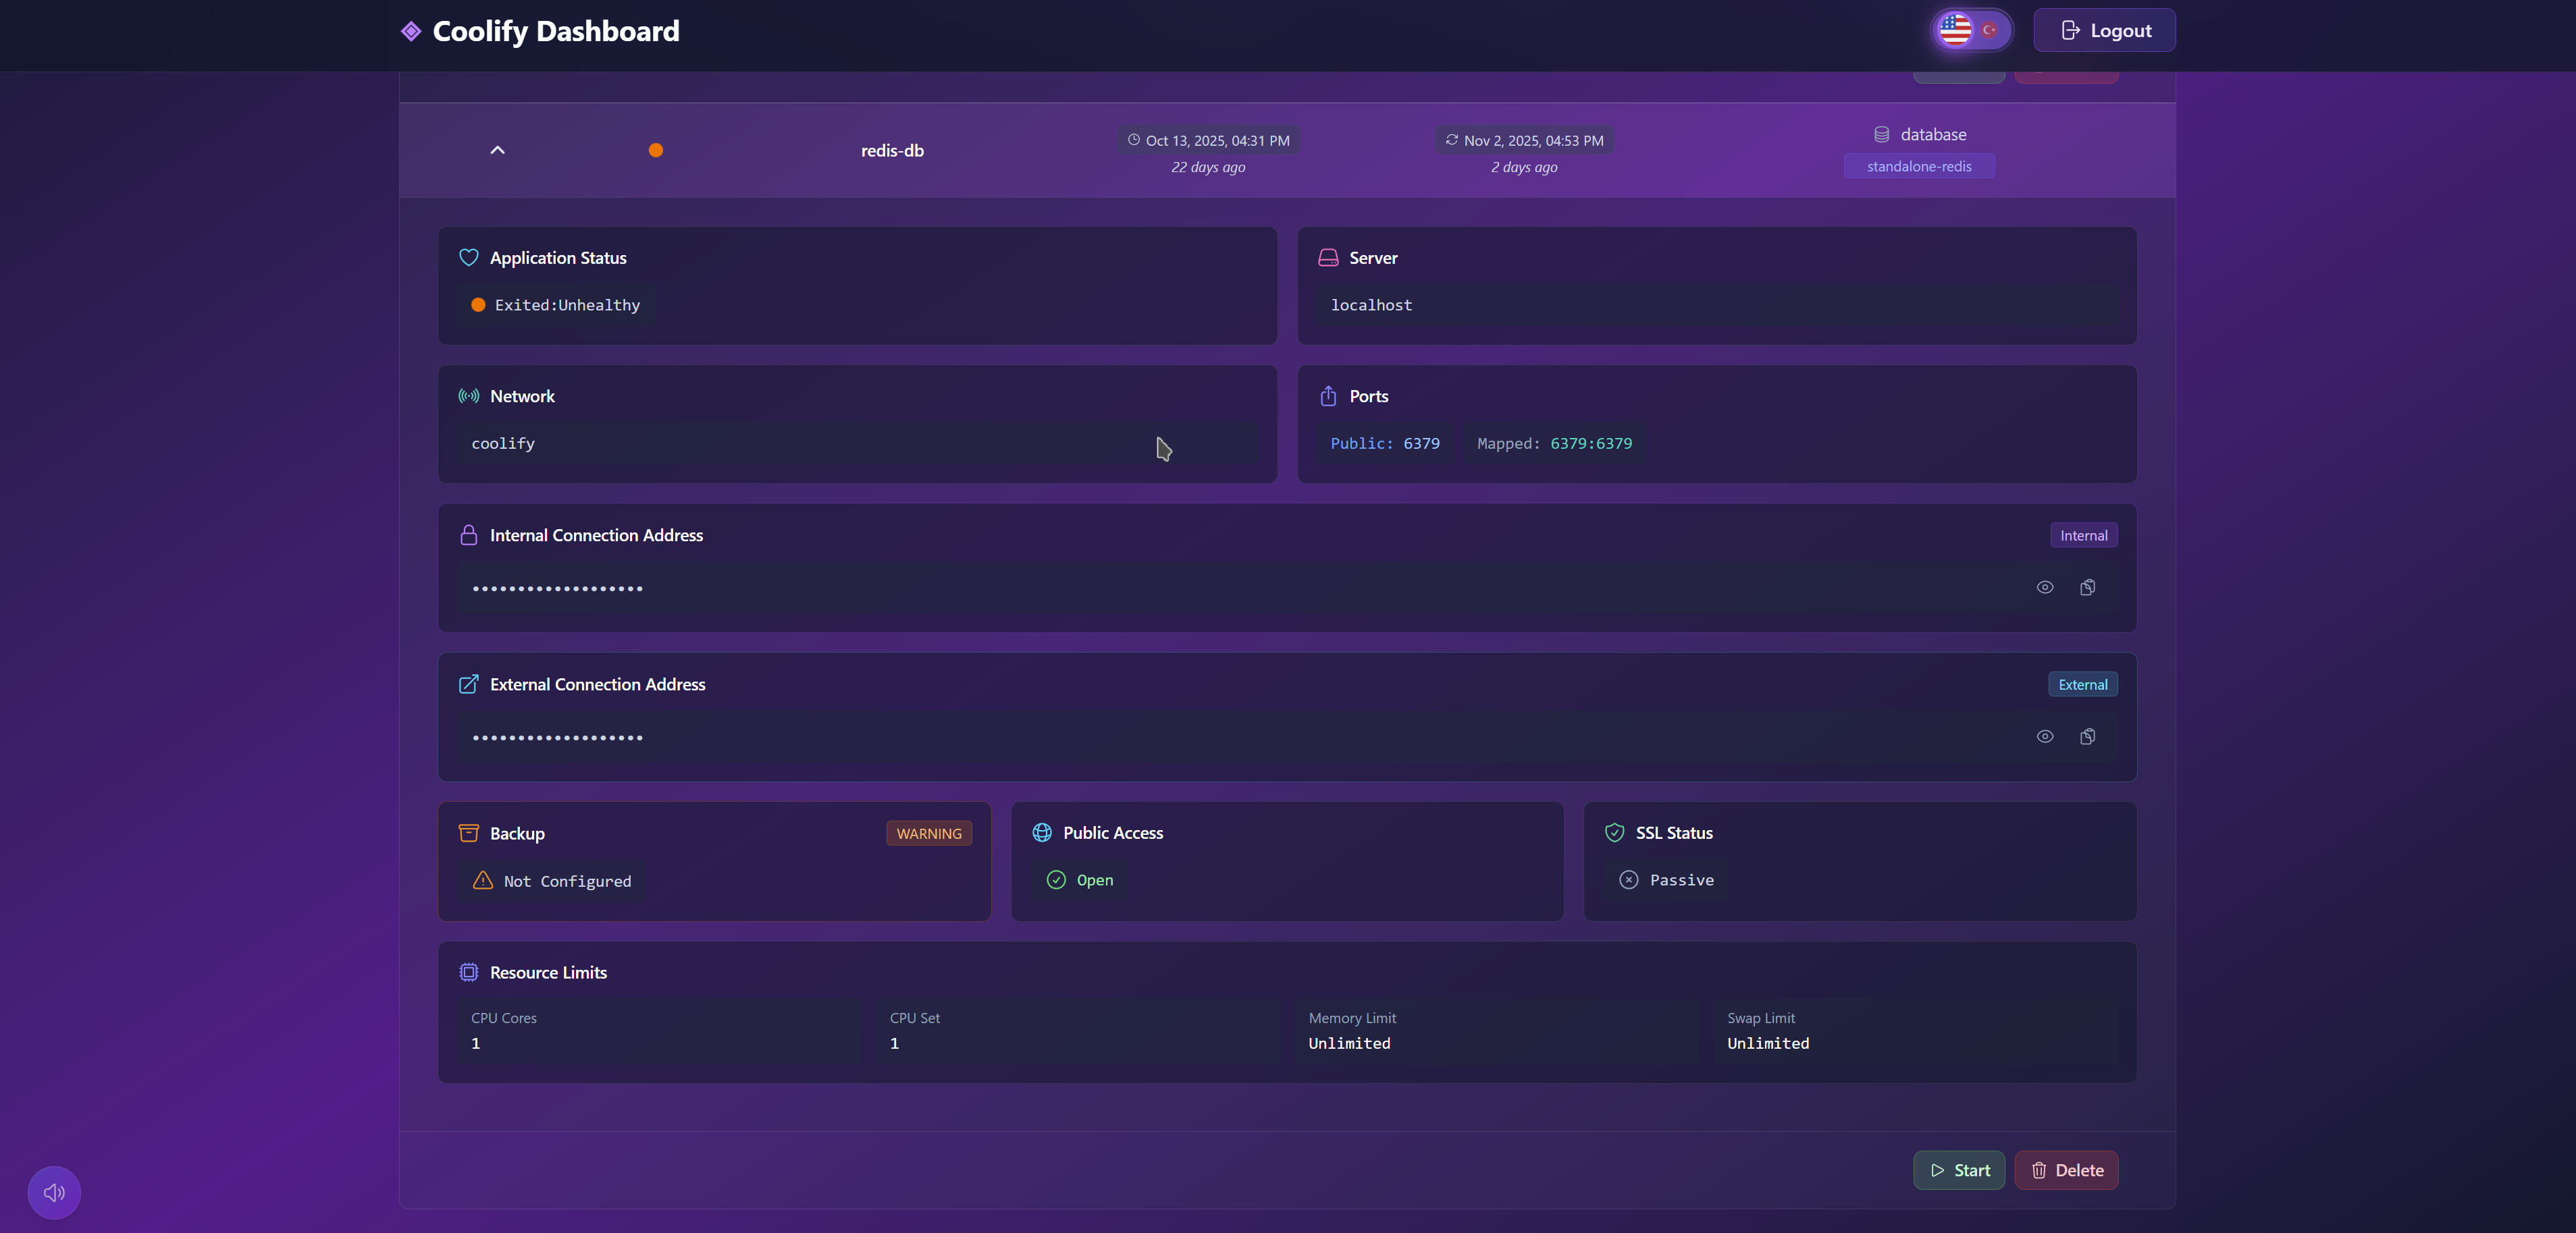The width and height of the screenshot is (2576, 1233).
Task: Copy the internal connection address
Action: 2087,588
